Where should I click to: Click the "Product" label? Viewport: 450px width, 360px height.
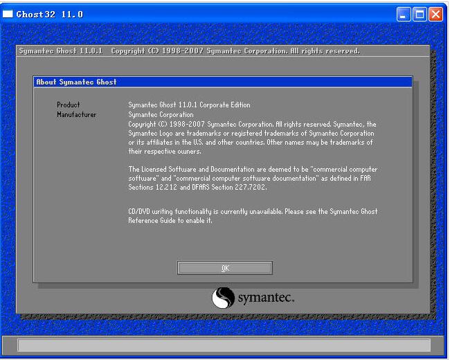(69, 105)
